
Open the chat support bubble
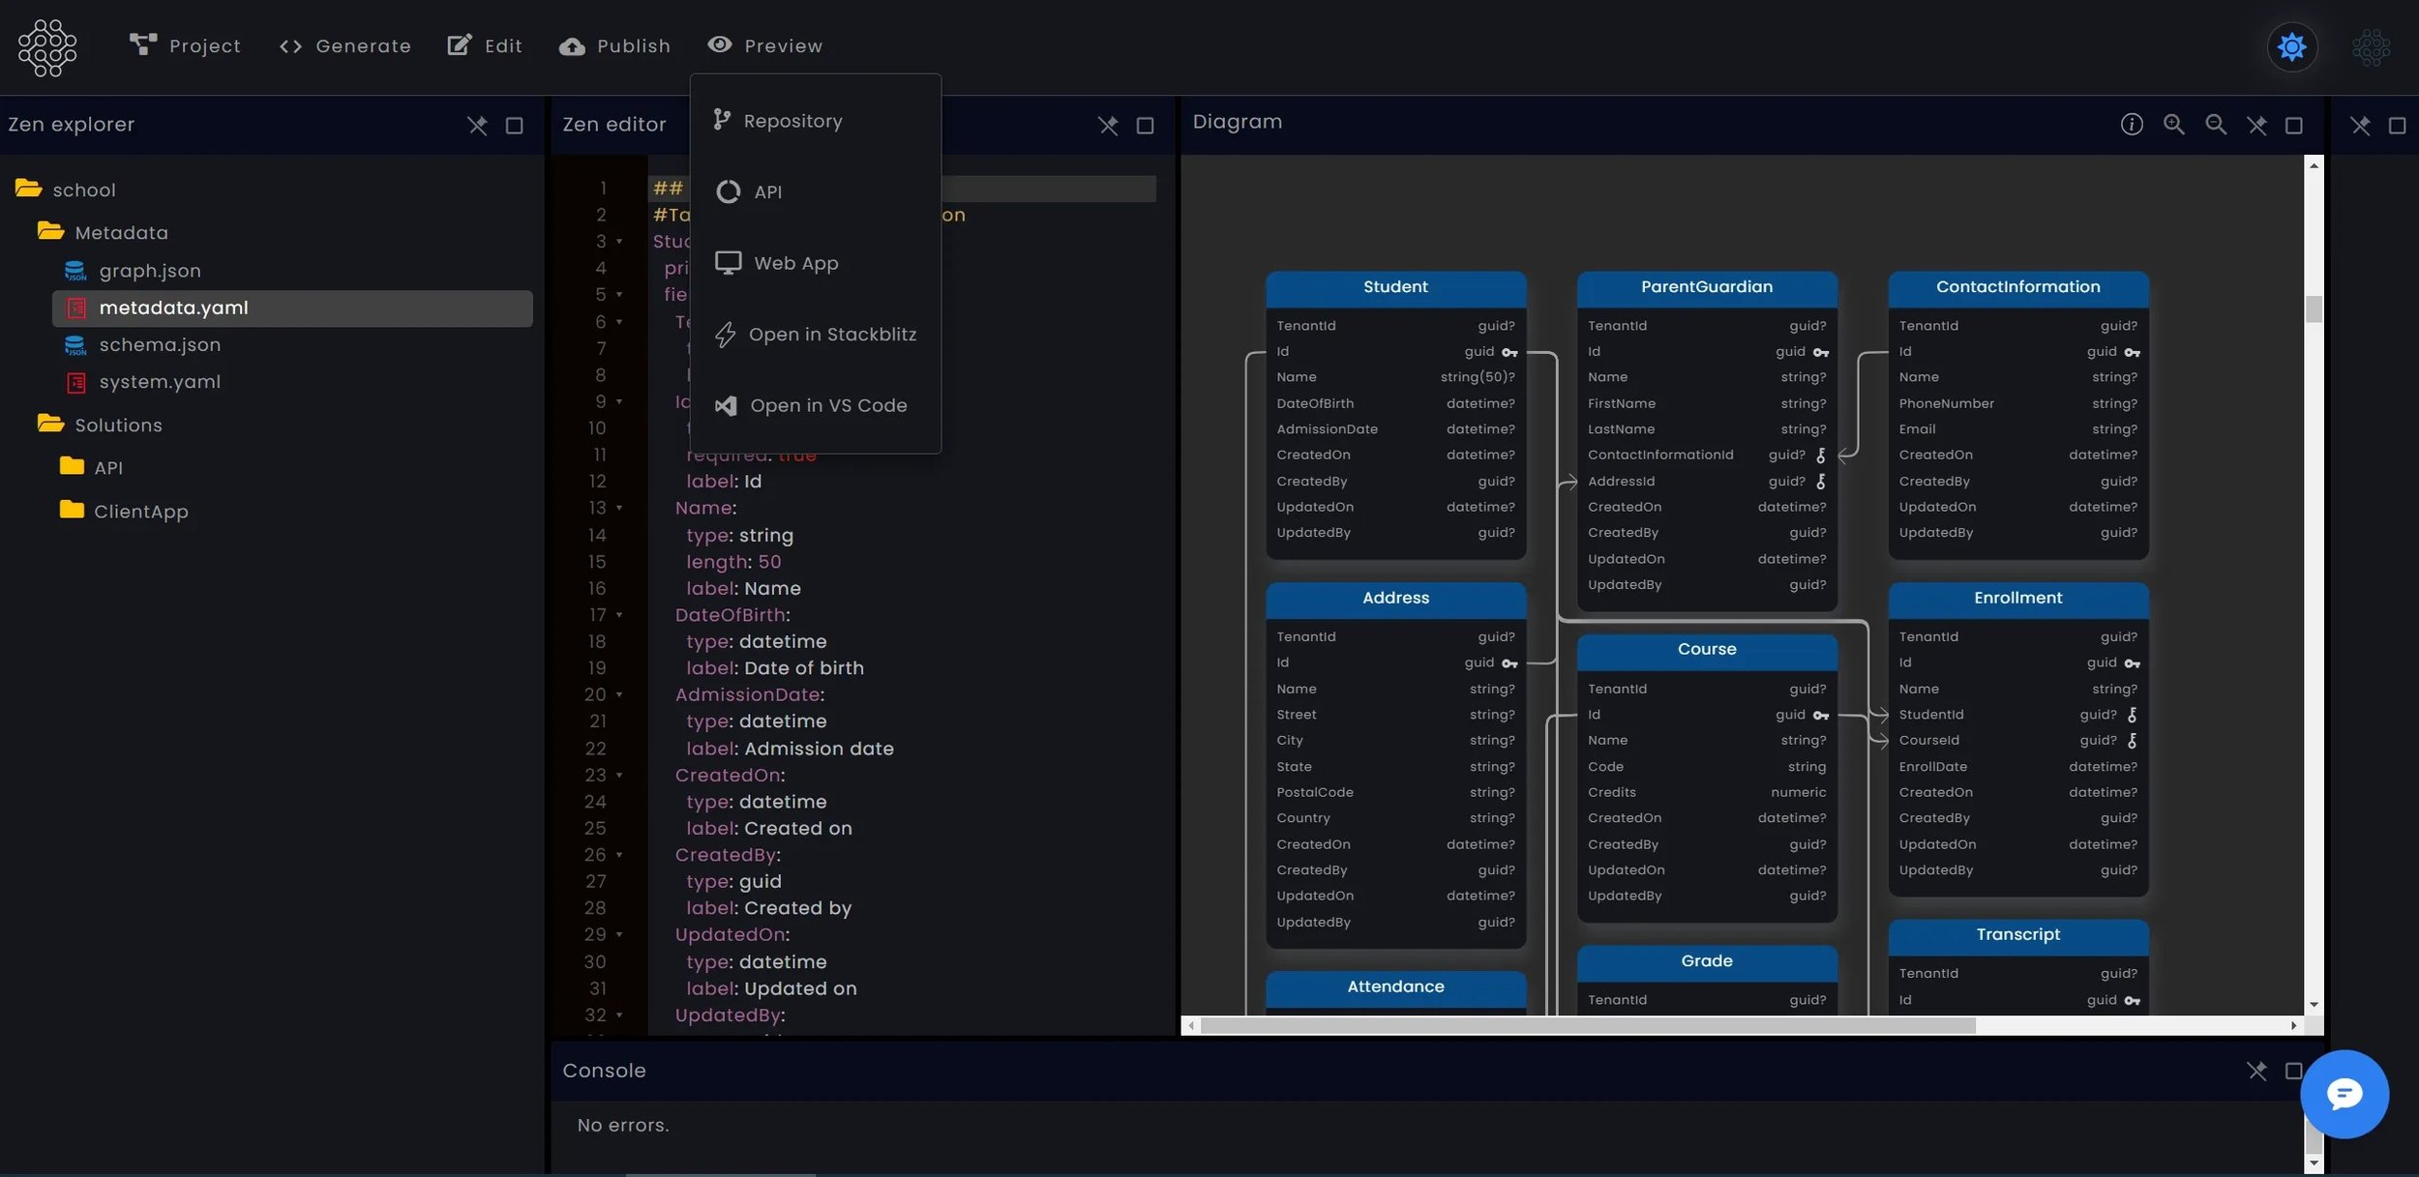click(2344, 1094)
